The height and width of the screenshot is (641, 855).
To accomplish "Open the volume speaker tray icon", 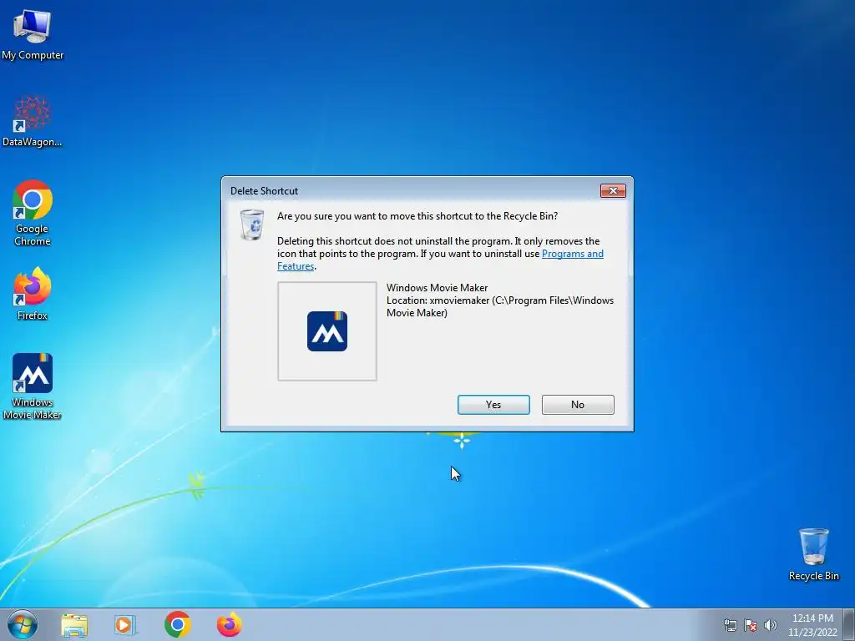I will tap(770, 625).
